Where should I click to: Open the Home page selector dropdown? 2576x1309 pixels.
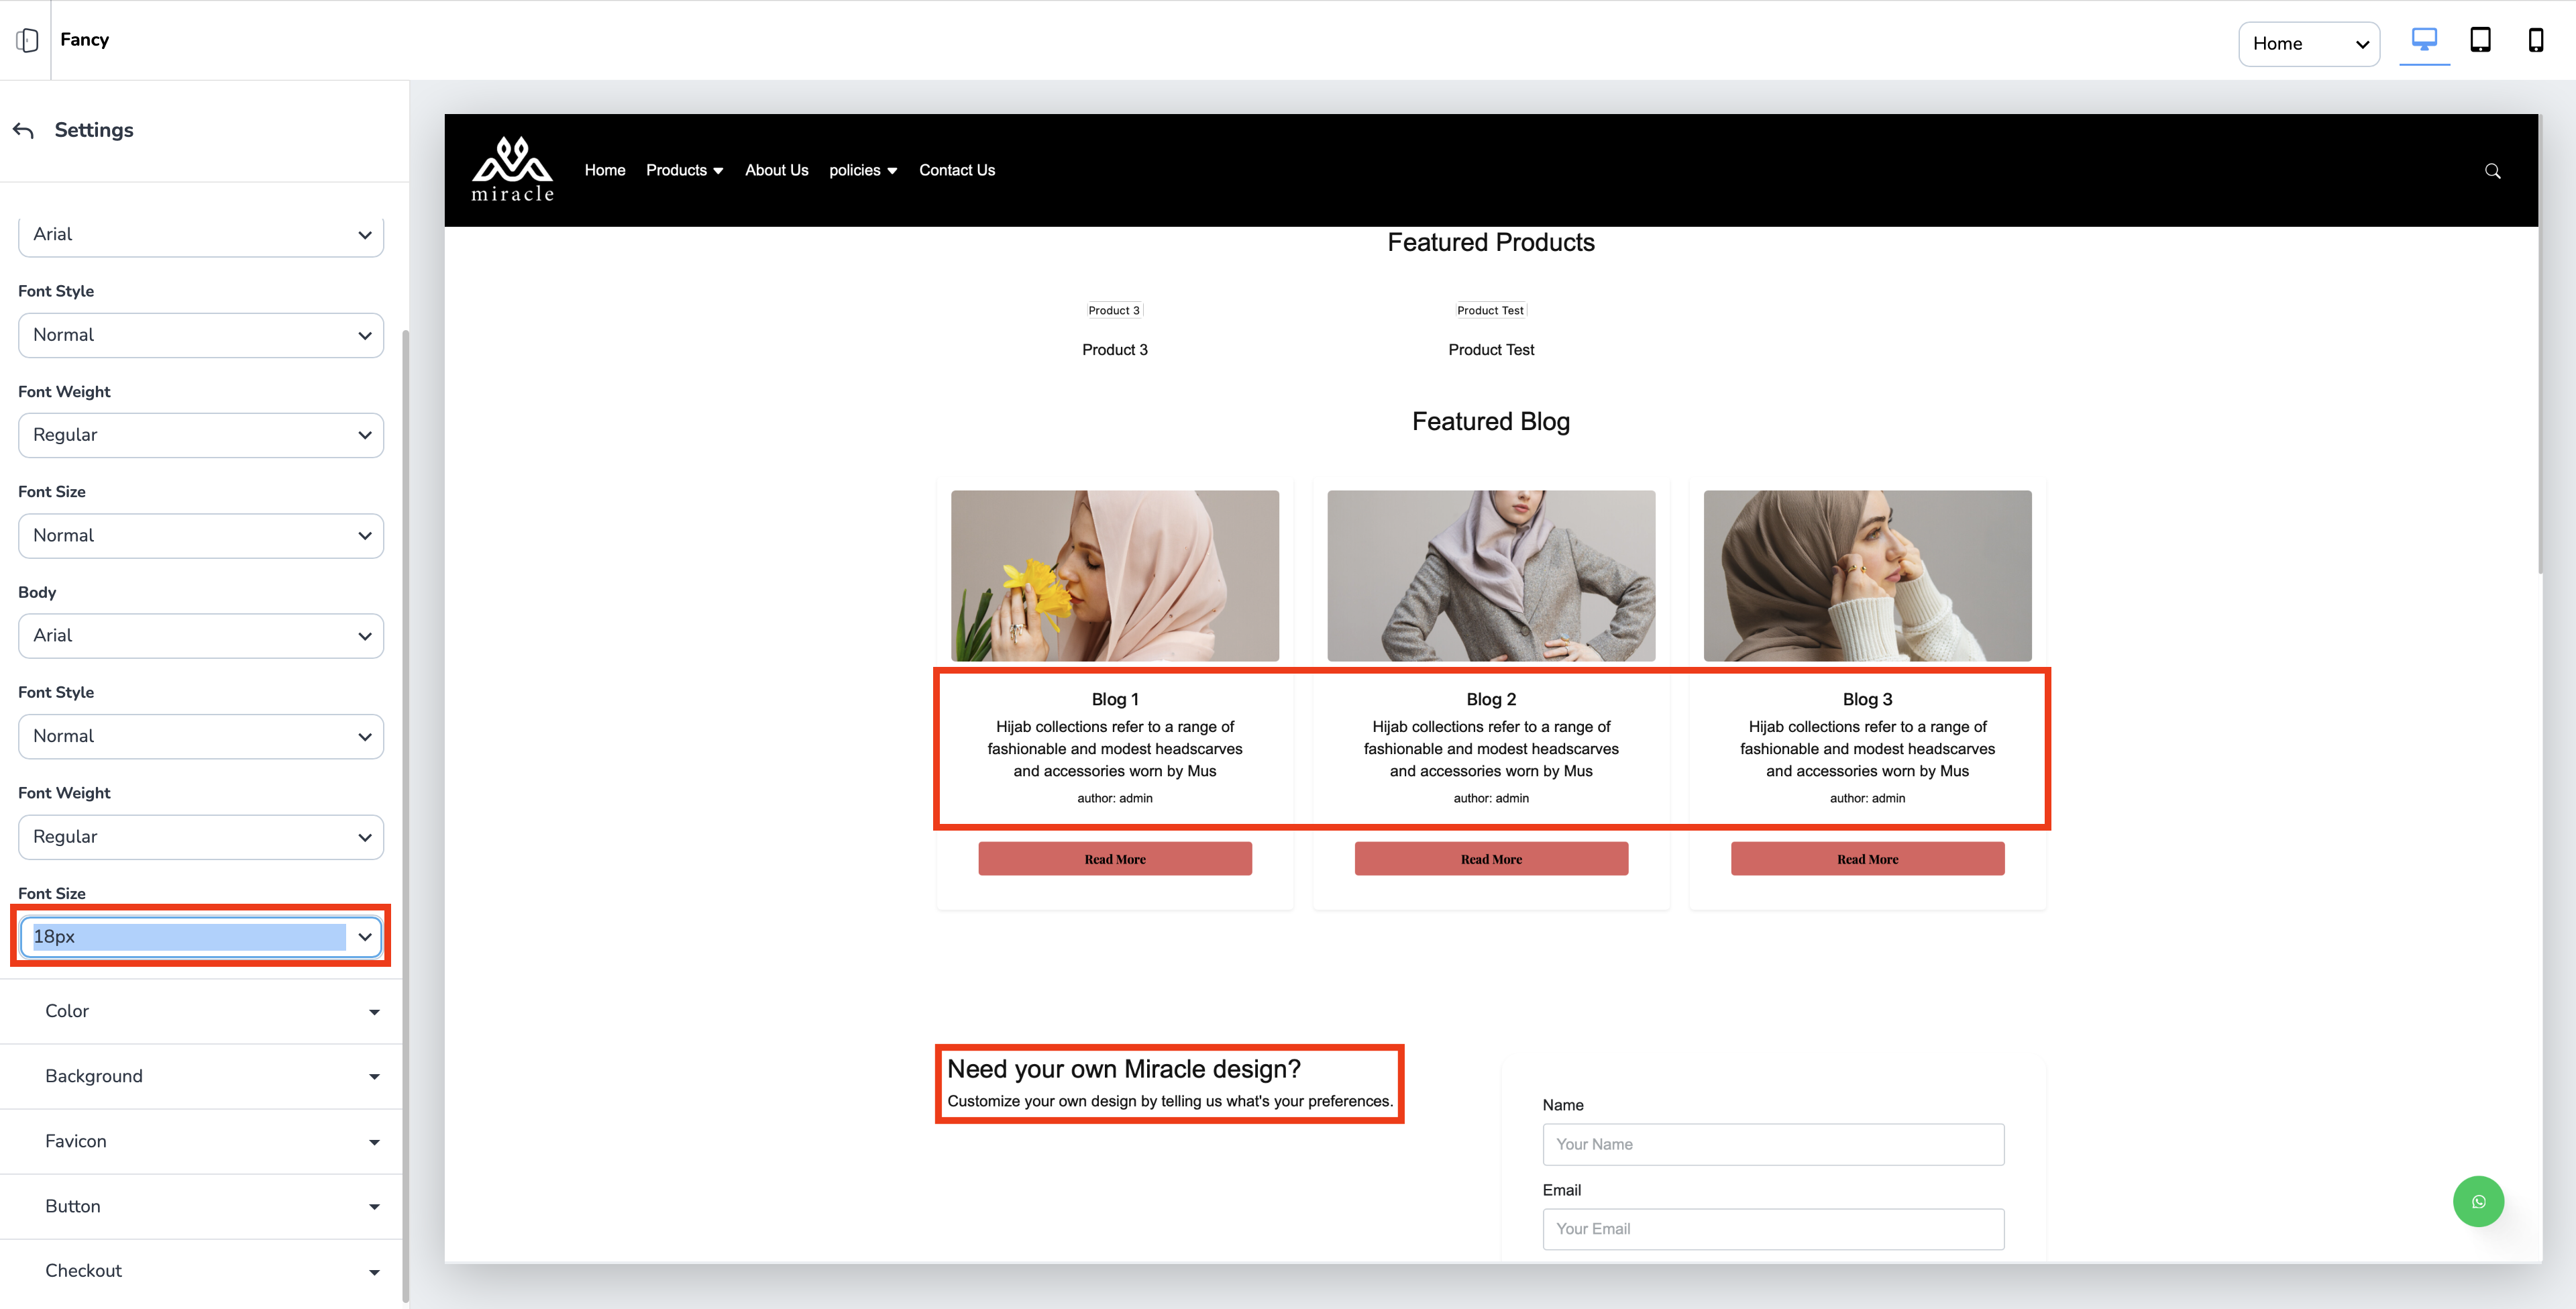coord(2308,44)
